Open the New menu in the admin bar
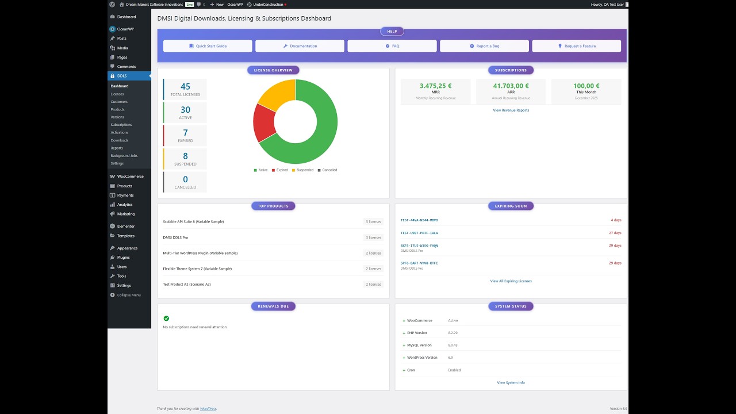 pos(217,4)
